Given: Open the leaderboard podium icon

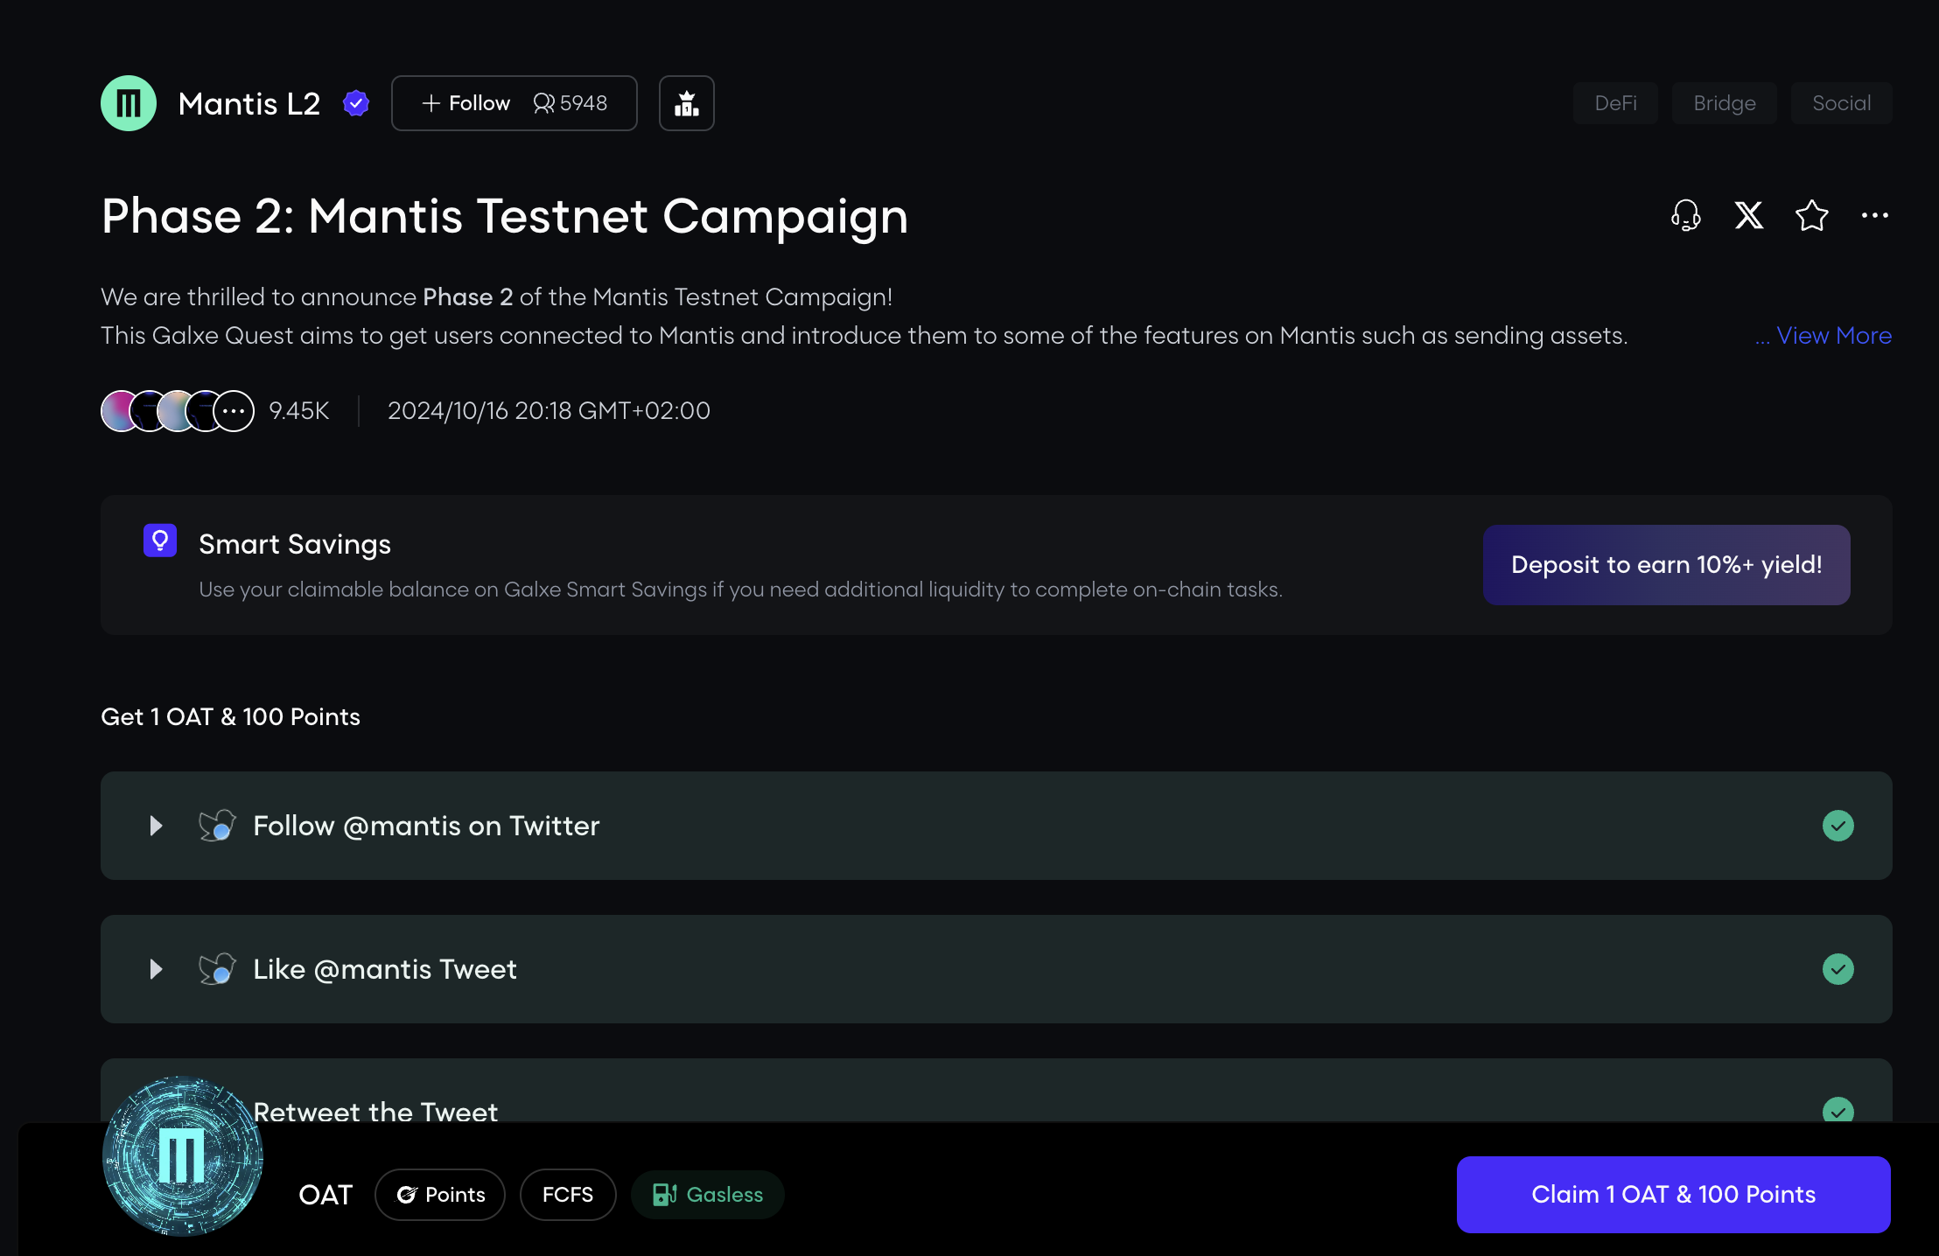Looking at the screenshot, I should click(686, 103).
